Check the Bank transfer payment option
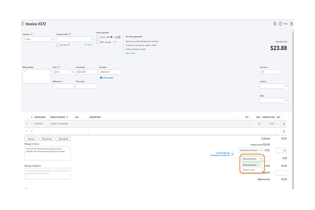 [98, 42]
